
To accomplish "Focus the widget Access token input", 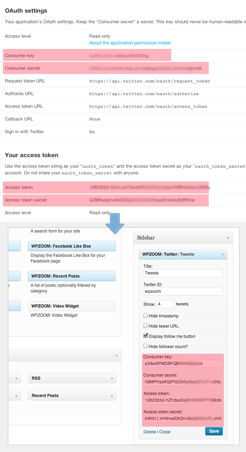I will [x=183, y=400].
